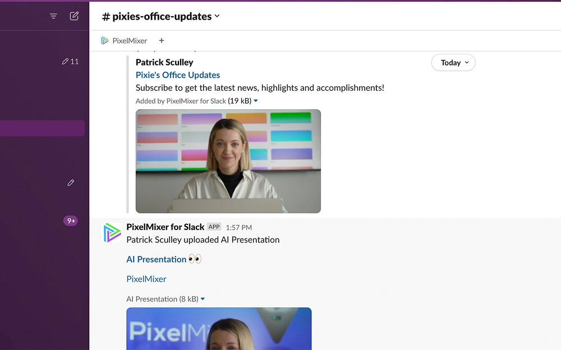Image resolution: width=561 pixels, height=350 pixels.
Task: Open the 9+ unread badge
Action: coord(71,221)
